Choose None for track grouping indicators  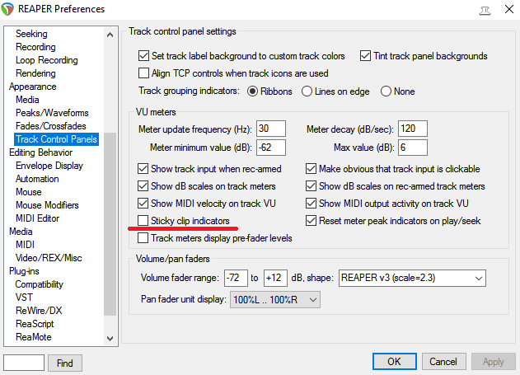(386, 91)
